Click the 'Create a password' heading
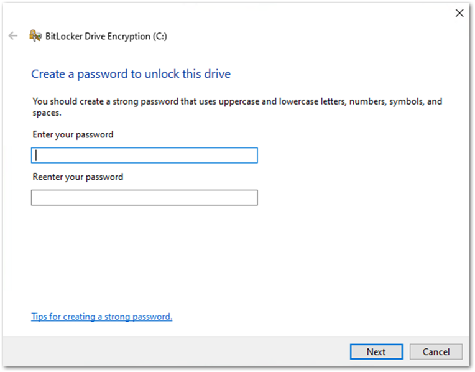 [x=131, y=74]
